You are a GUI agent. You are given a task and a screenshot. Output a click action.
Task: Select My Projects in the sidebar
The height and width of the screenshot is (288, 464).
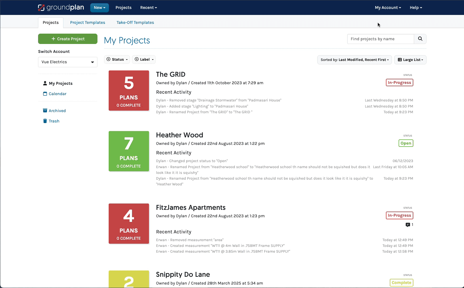pos(61,83)
